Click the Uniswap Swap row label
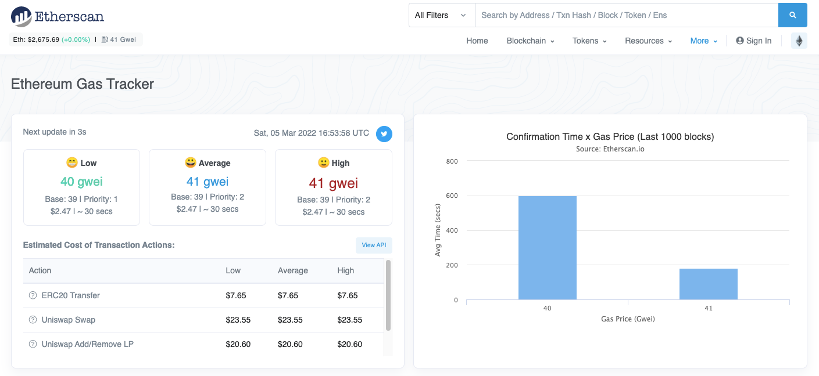The height and width of the screenshot is (376, 819). (69, 320)
